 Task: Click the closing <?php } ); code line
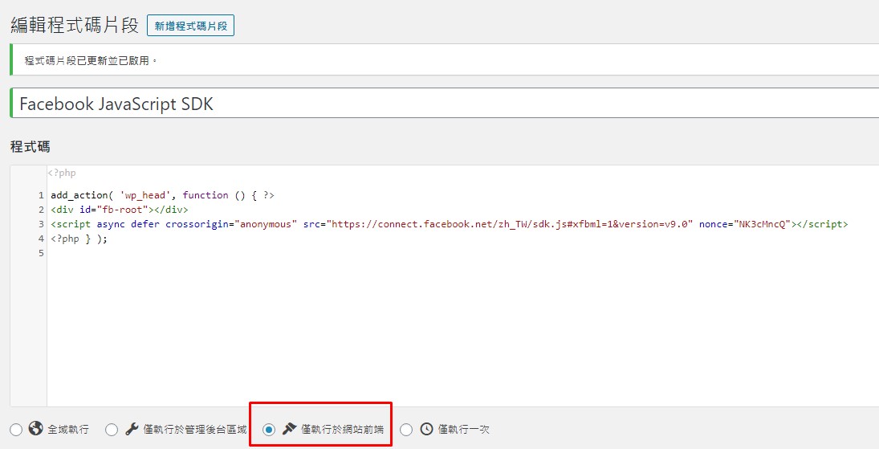point(79,239)
